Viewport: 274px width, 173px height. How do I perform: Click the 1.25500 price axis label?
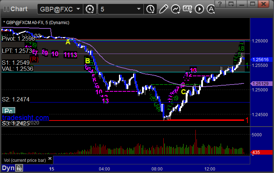point(260,65)
